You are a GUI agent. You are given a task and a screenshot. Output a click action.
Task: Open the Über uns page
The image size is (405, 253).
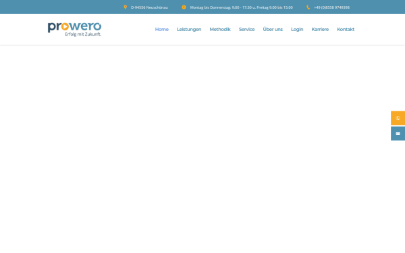273,29
